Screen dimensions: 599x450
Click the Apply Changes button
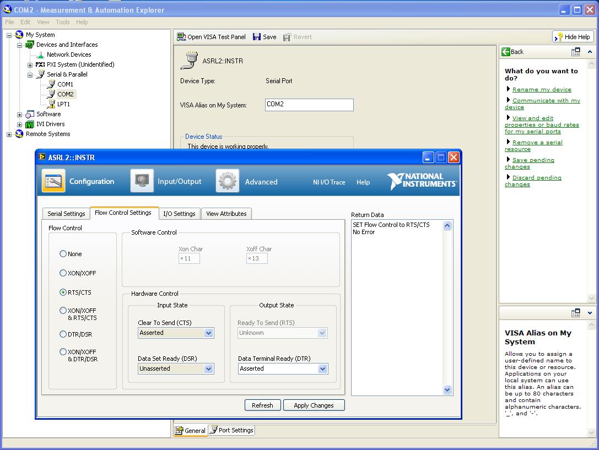pos(314,405)
